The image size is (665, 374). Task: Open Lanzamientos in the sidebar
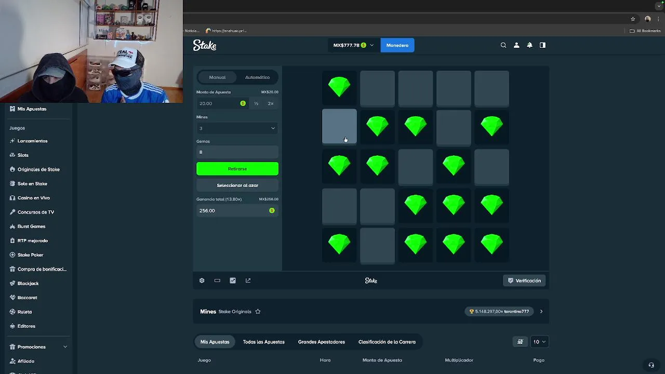coord(32,141)
